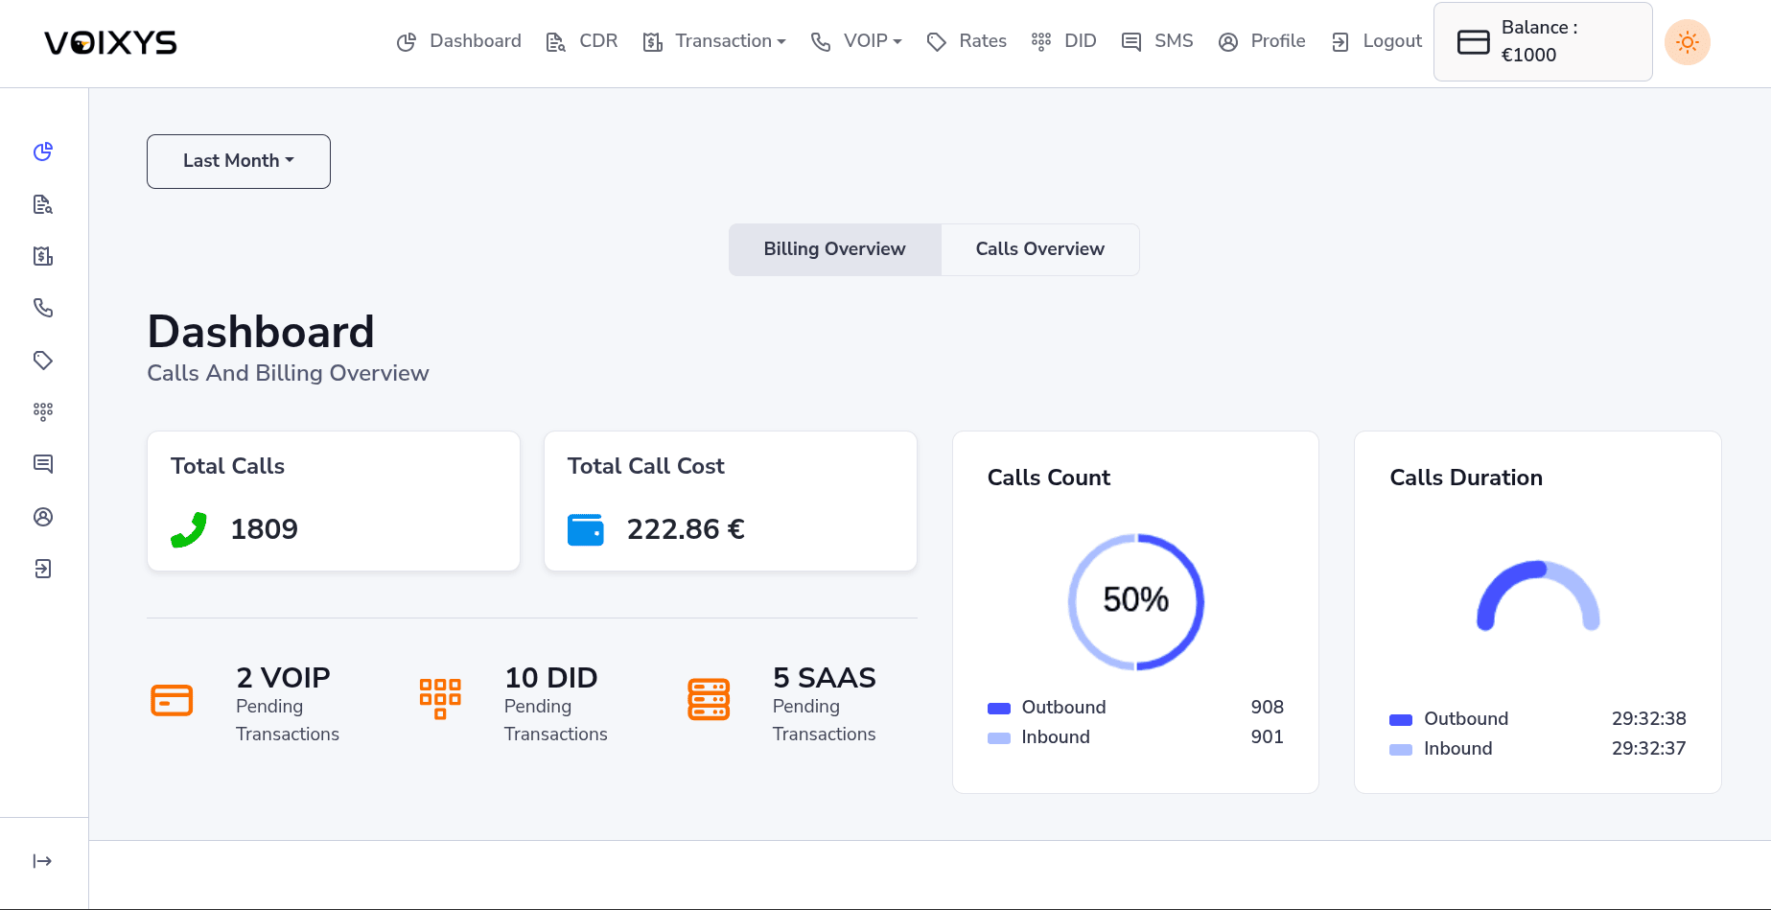Go to Profile in top navigation
This screenshot has width=1771, height=910.
coord(1262,41)
